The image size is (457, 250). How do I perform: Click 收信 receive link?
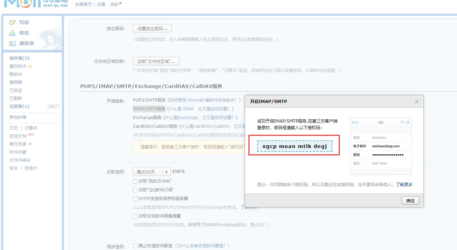pos(24,33)
